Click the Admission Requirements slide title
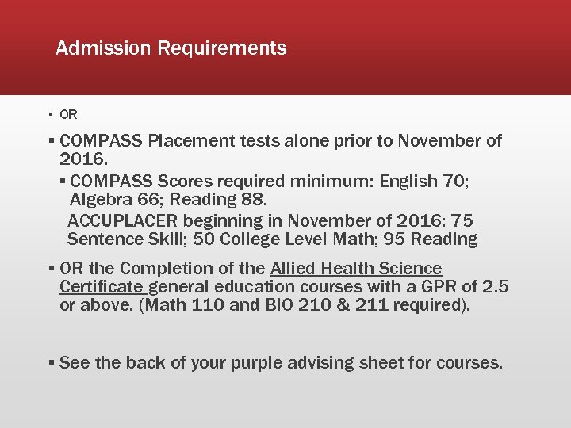571x428 pixels. pyautogui.click(x=171, y=48)
